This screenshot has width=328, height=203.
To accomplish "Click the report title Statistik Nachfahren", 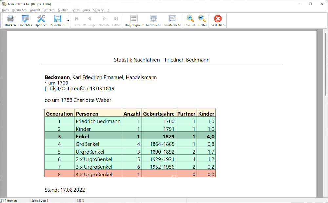I will (162, 60).
